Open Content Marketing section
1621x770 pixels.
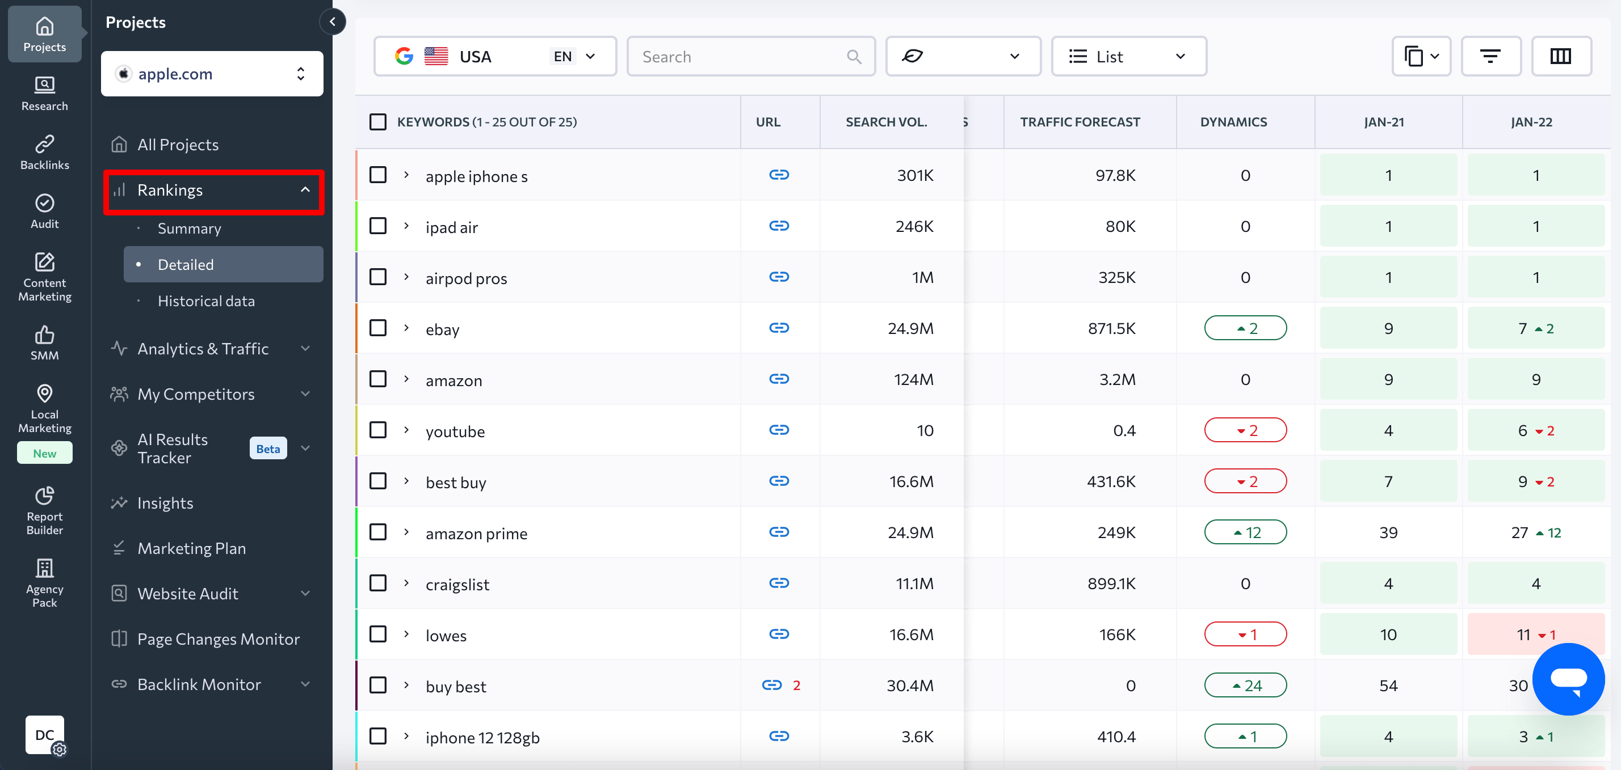[44, 277]
